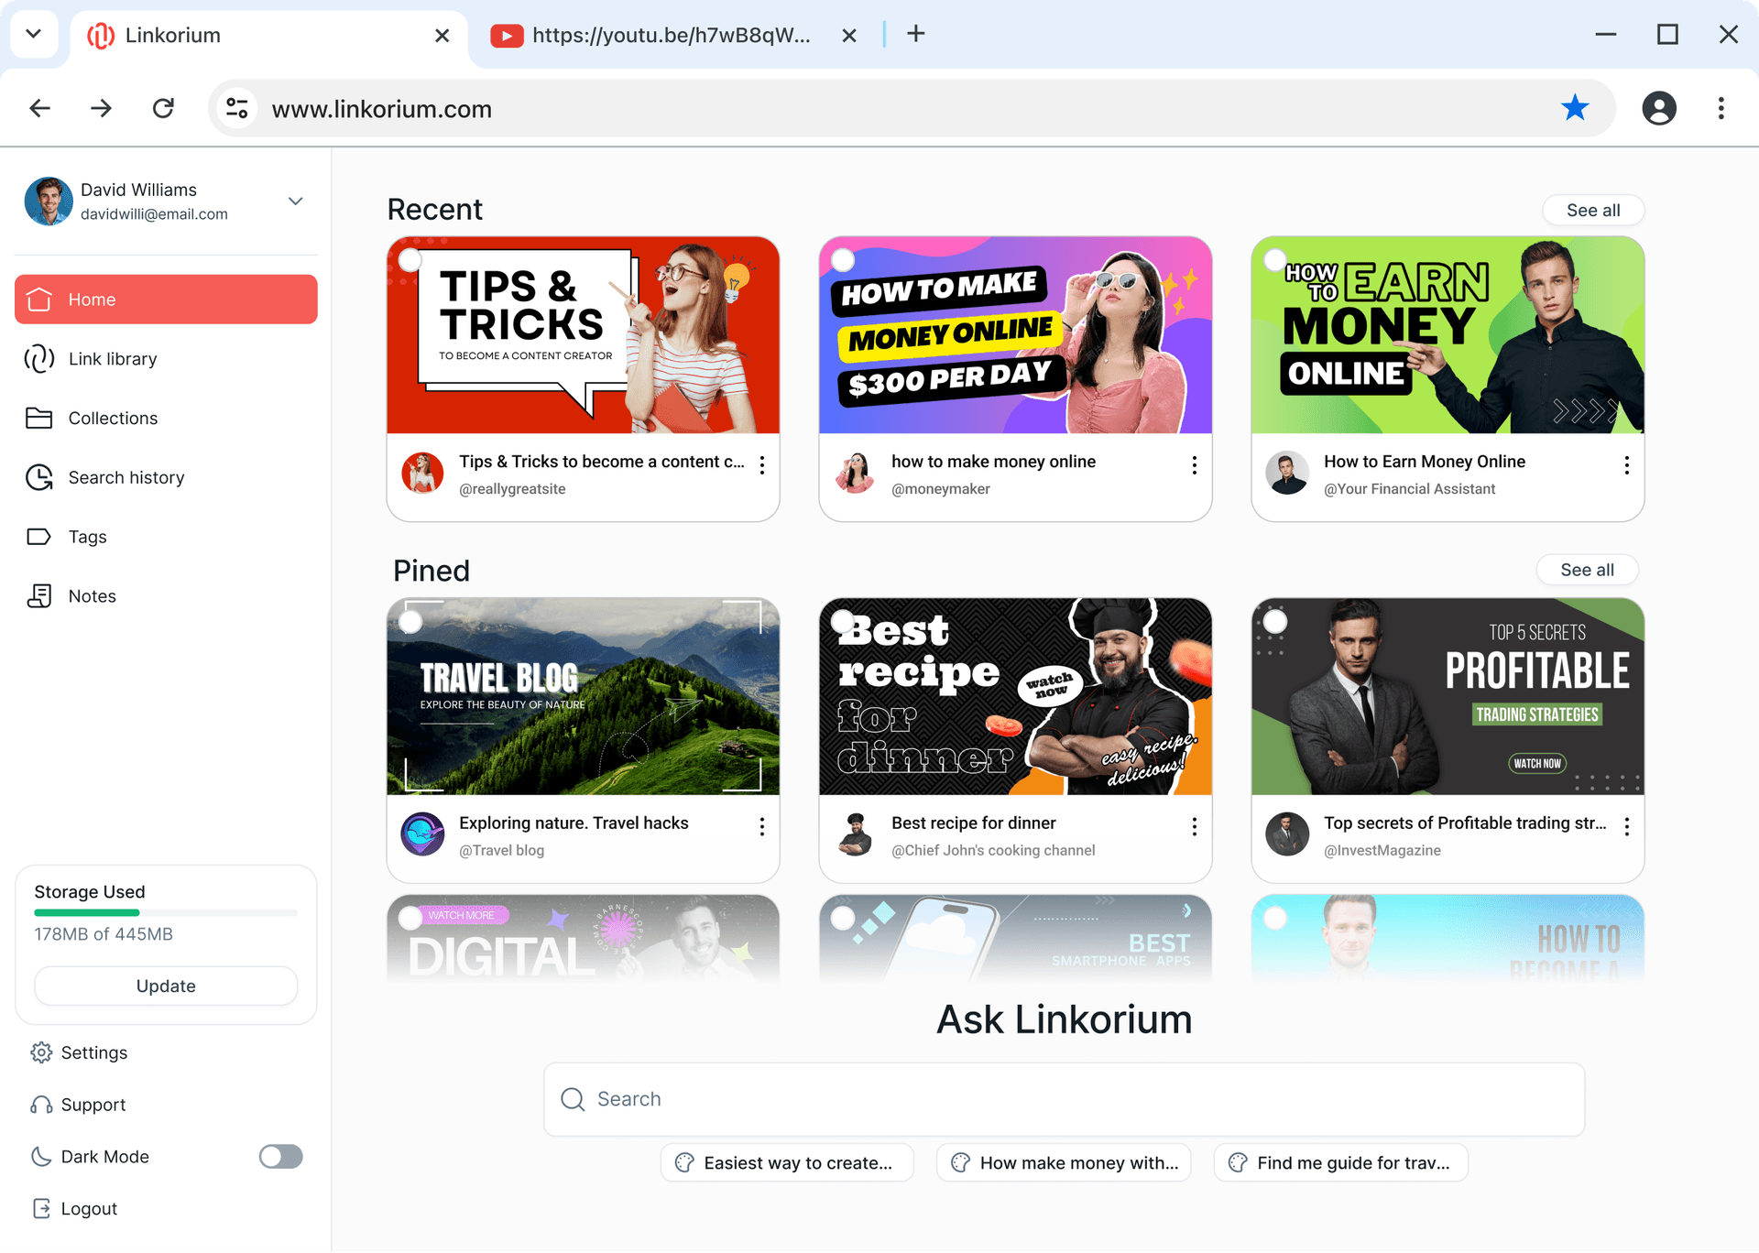Click See all next to Recent

coord(1592,210)
